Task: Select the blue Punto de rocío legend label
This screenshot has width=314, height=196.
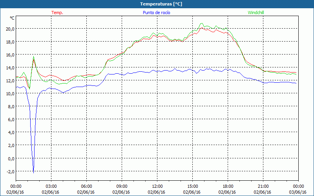Action: point(156,13)
